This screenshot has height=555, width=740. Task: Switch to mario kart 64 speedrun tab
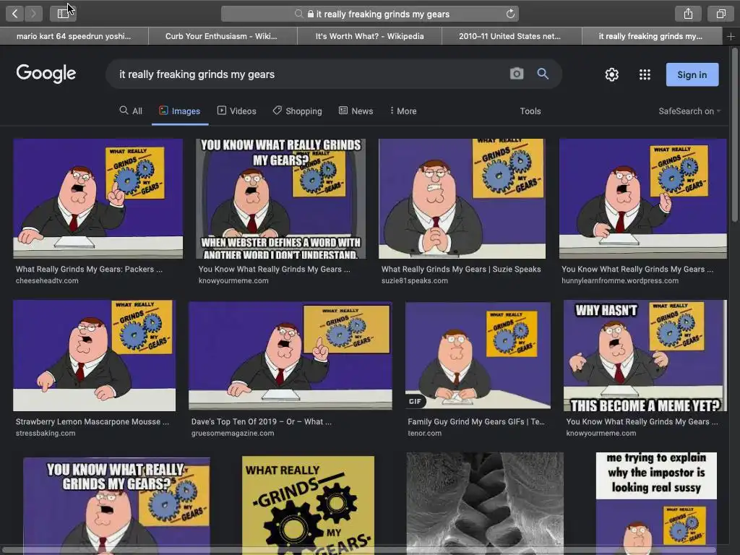(74, 36)
